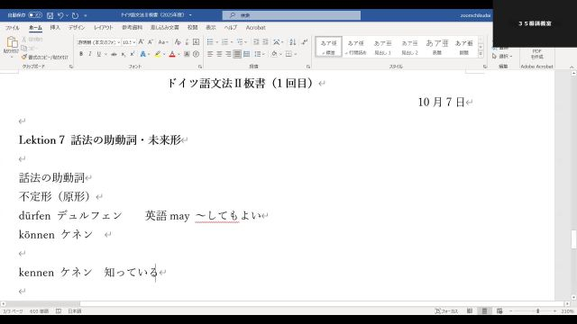Apply numbered list
Image resolution: width=577 pixels, height=324 pixels.
click(224, 42)
